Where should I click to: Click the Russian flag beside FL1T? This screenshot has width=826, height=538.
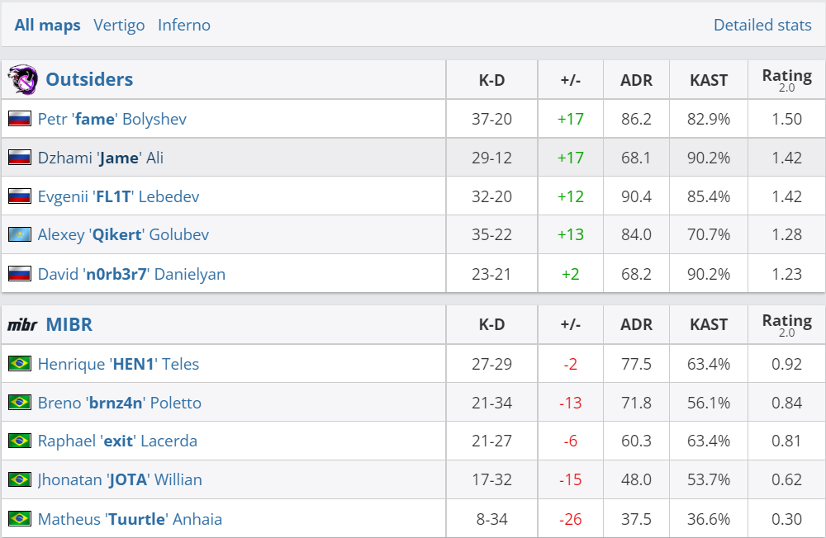(20, 196)
